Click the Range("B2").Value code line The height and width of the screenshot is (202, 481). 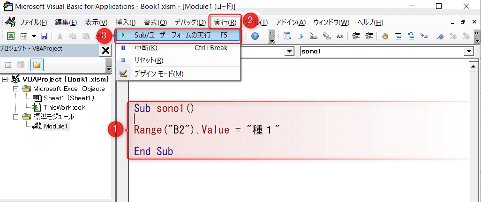207,130
